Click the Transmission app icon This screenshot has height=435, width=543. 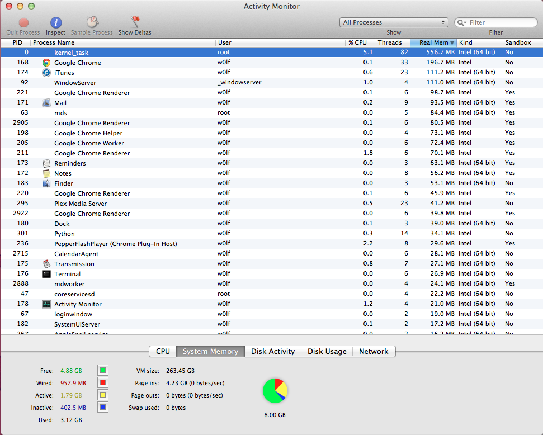[x=46, y=264]
